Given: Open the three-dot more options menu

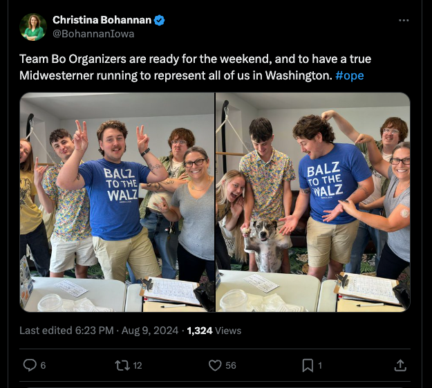Looking at the screenshot, I should point(404,20).
